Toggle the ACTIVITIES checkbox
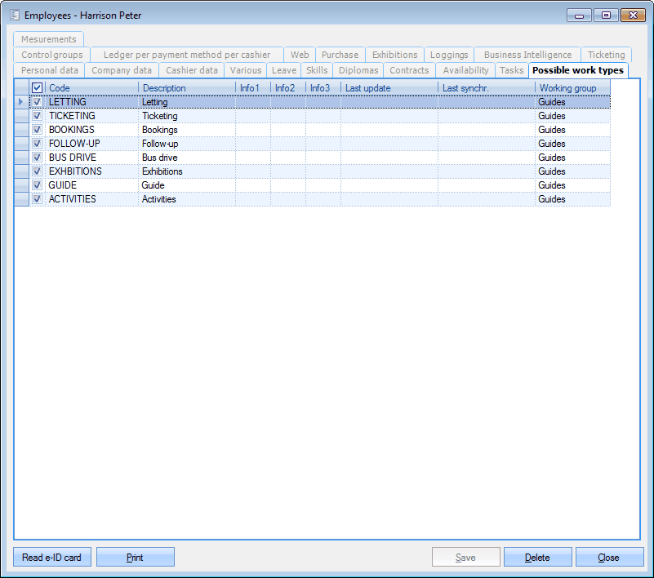Viewport: 654px width, 578px height. click(x=37, y=198)
